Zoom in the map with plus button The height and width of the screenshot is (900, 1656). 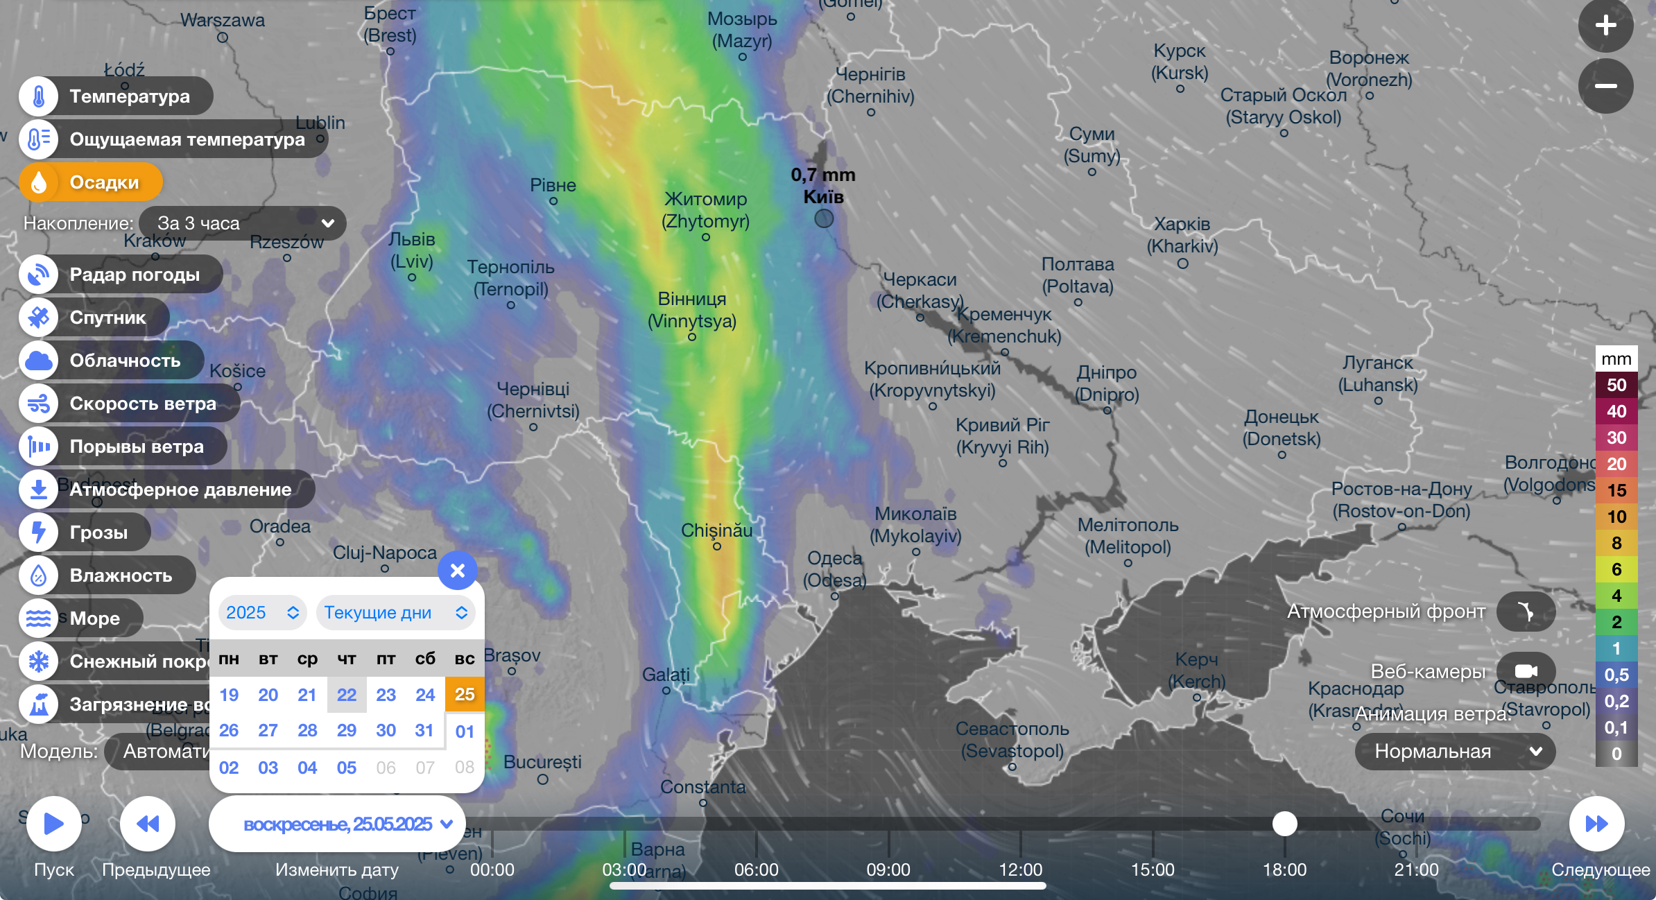pyautogui.click(x=1605, y=26)
